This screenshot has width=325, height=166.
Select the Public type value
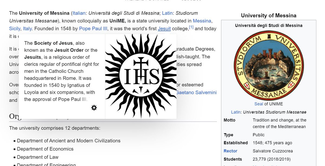[x=259, y=135]
